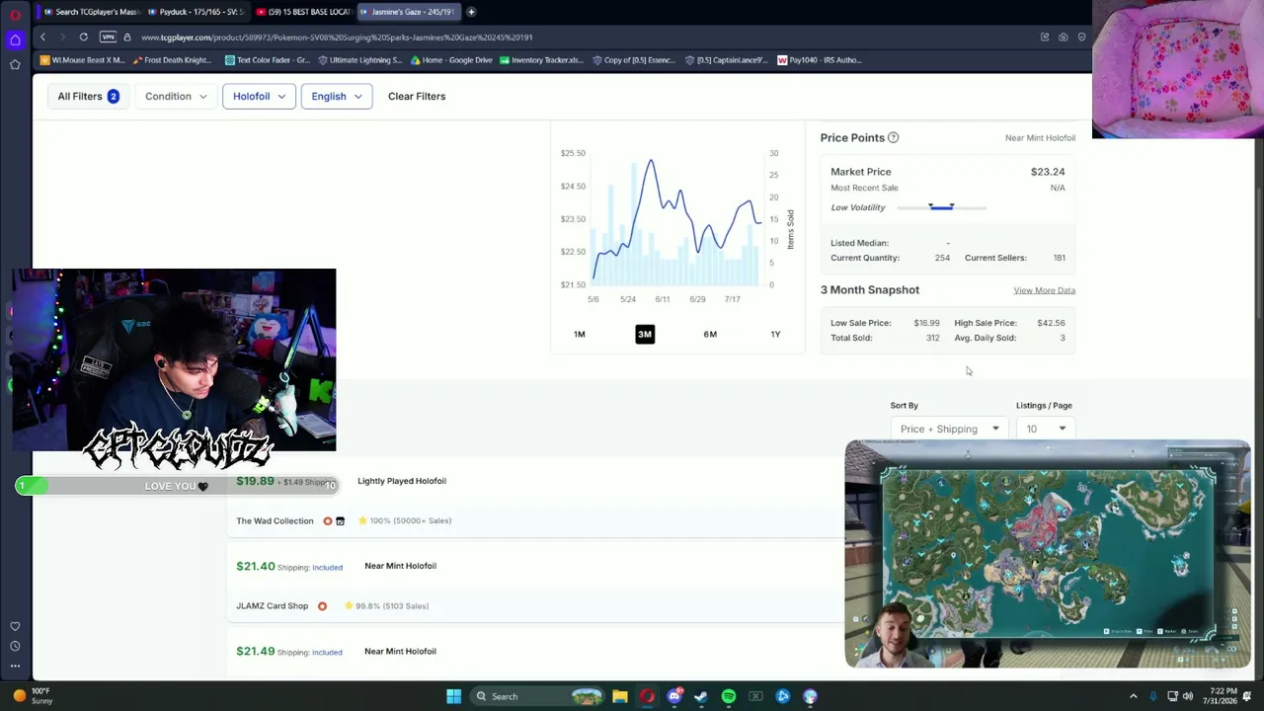
Task: Click the $21.40 Near Mint listing price
Action: 255,566
